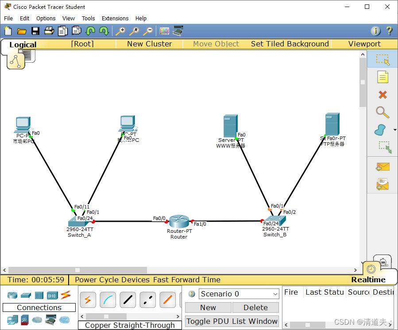Click Set Tiled Background button
Image resolution: width=398 pixels, height=330 pixels.
point(290,44)
